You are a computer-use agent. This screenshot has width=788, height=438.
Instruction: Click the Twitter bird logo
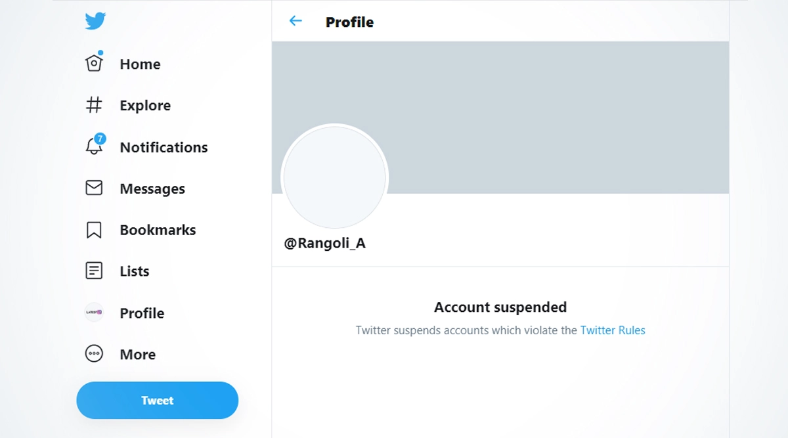point(95,21)
